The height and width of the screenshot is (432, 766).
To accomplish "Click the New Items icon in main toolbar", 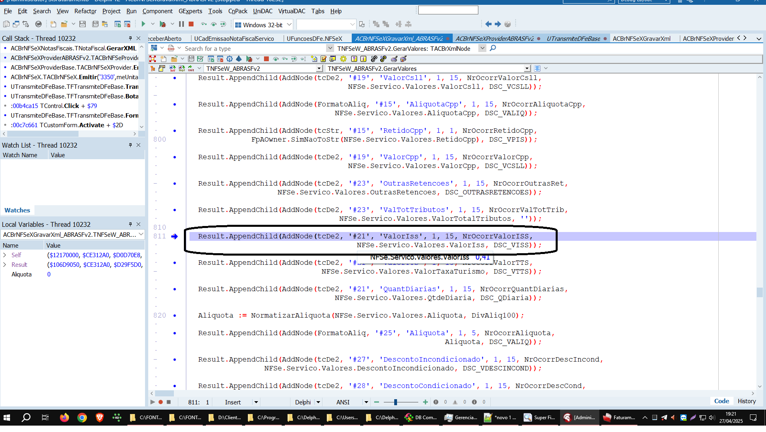I will 53,24.
